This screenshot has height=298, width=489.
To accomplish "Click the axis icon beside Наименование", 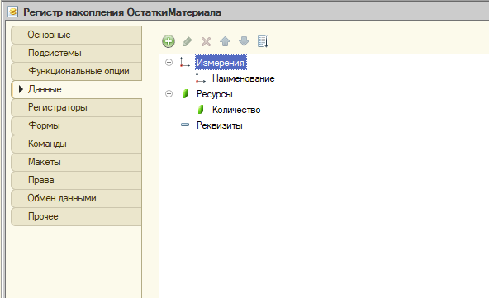I will 200,78.
